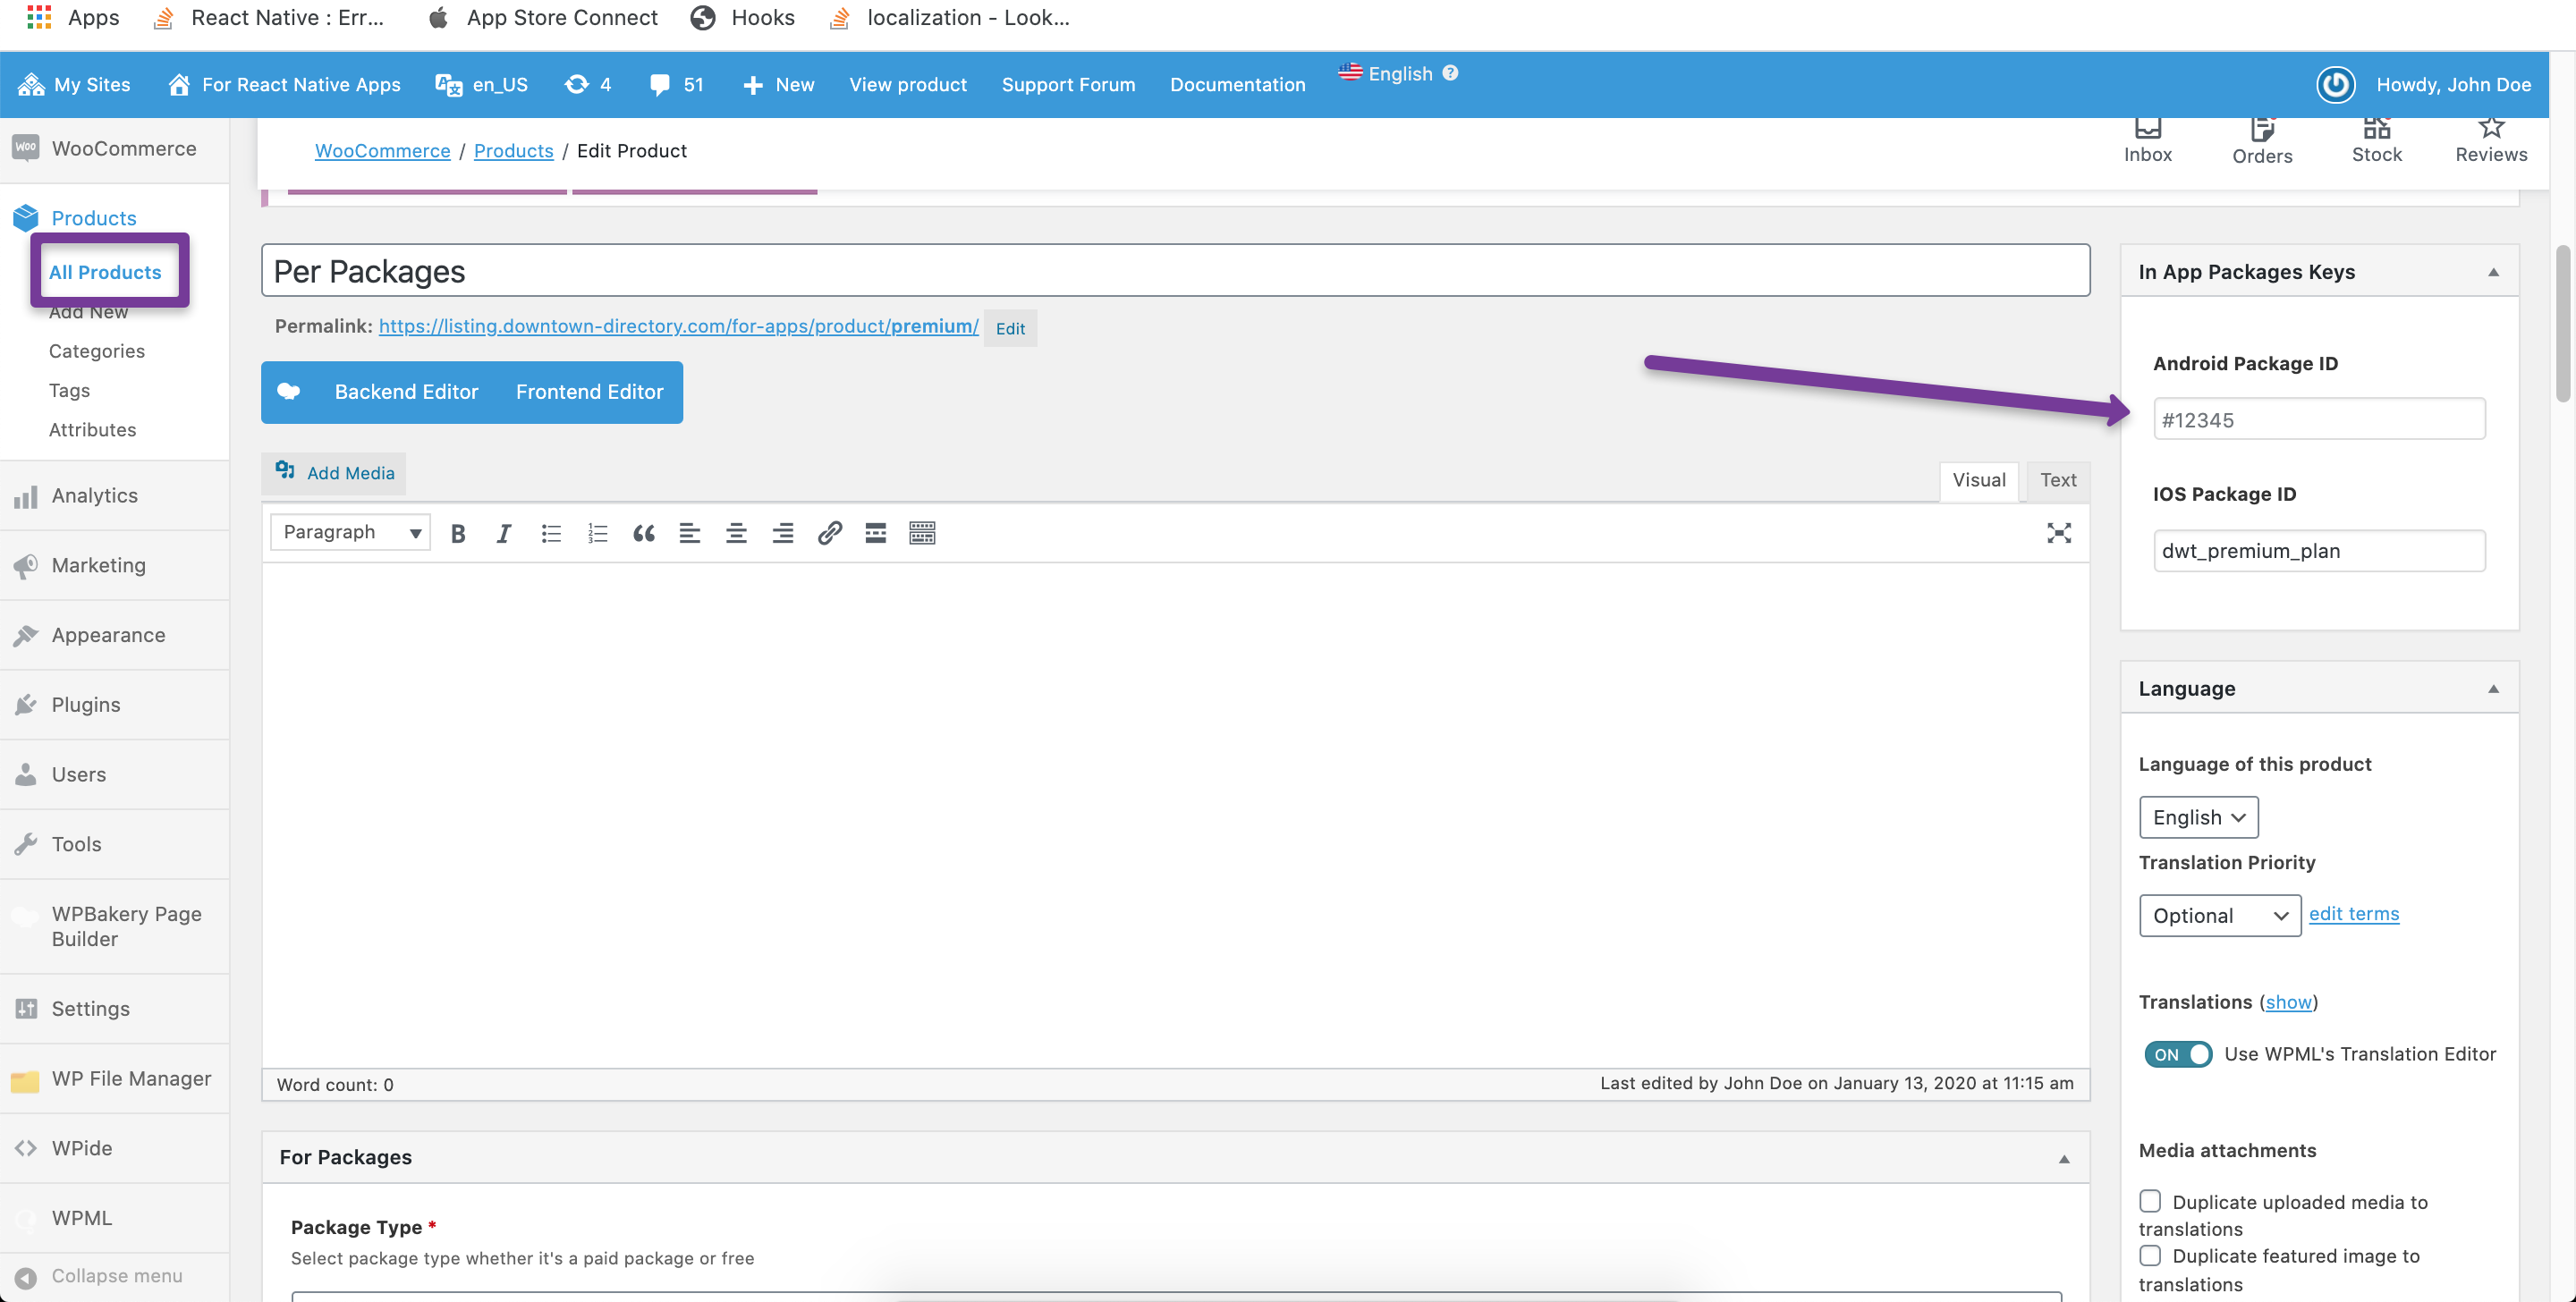
Task: Click the Products breadcrumb link
Action: (x=513, y=151)
